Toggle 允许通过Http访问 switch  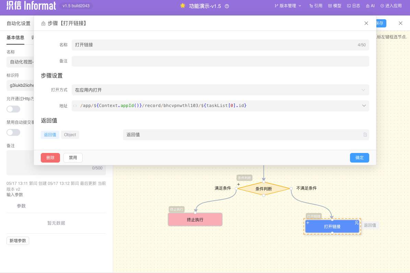[13, 109]
